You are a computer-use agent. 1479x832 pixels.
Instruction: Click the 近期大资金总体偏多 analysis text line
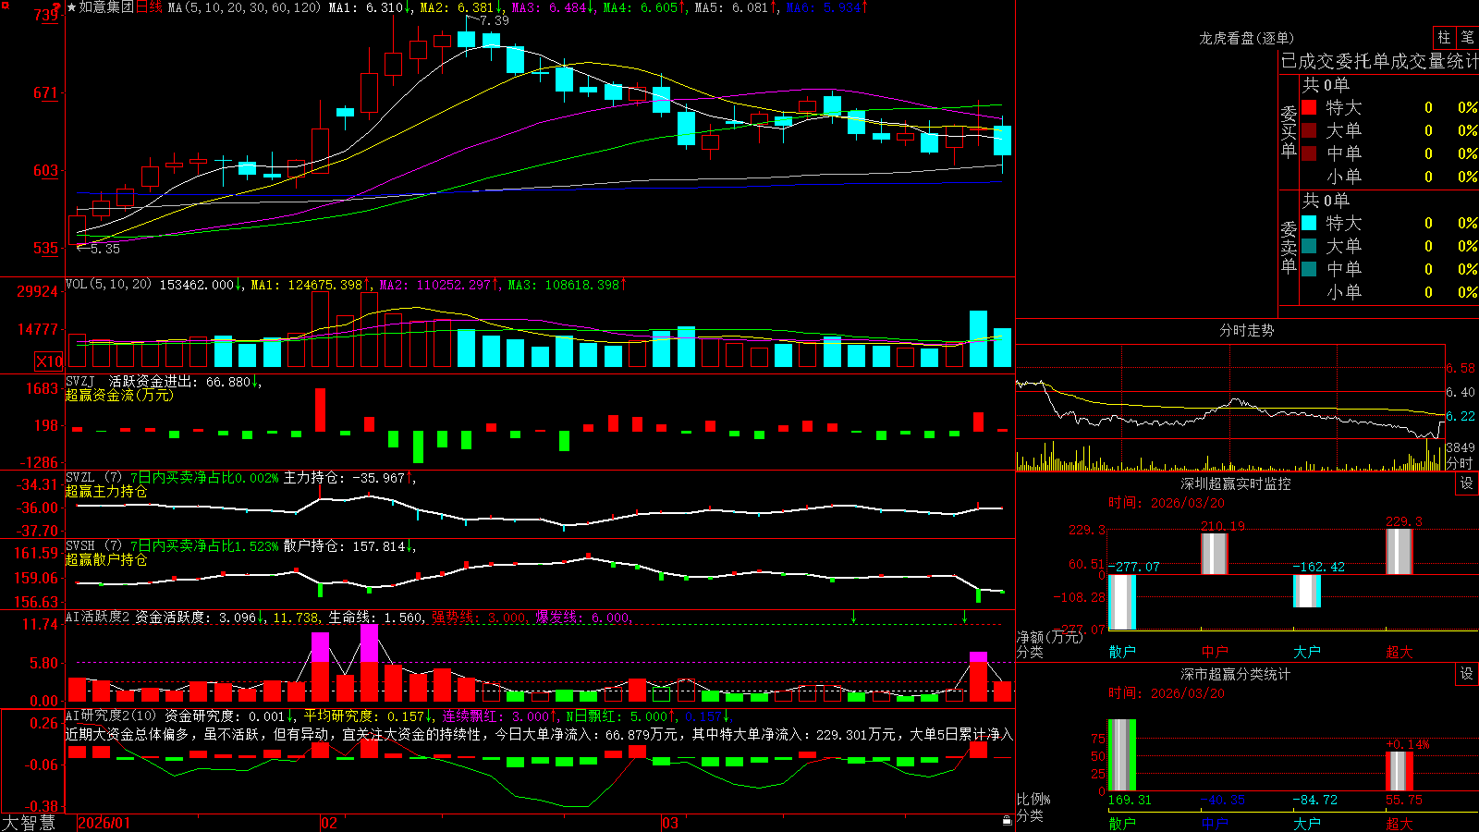point(539,734)
